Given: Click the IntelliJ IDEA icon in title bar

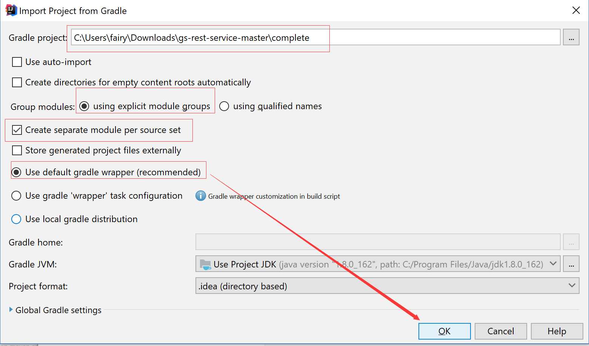Looking at the screenshot, I should pyautogui.click(x=11, y=10).
